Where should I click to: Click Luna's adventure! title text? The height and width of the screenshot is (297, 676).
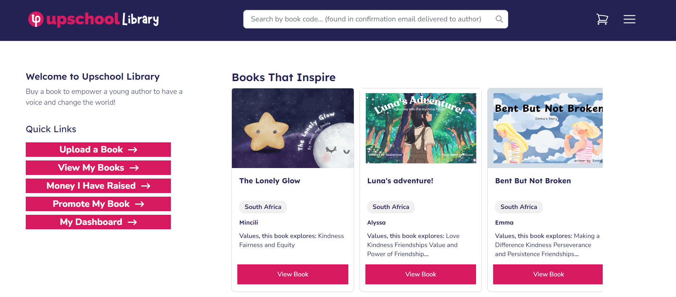click(x=400, y=181)
